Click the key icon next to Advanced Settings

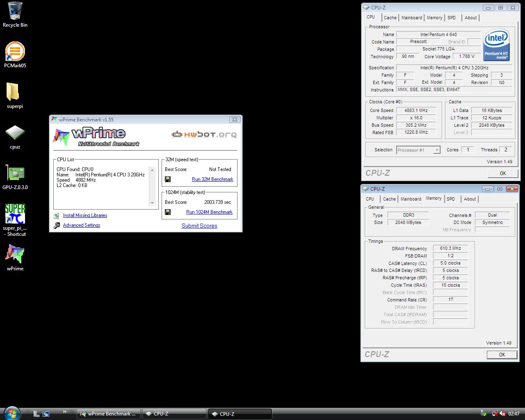pyautogui.click(x=57, y=225)
